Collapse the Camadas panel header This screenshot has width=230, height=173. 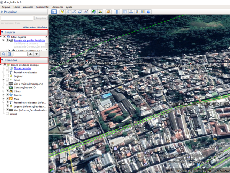click(24, 60)
